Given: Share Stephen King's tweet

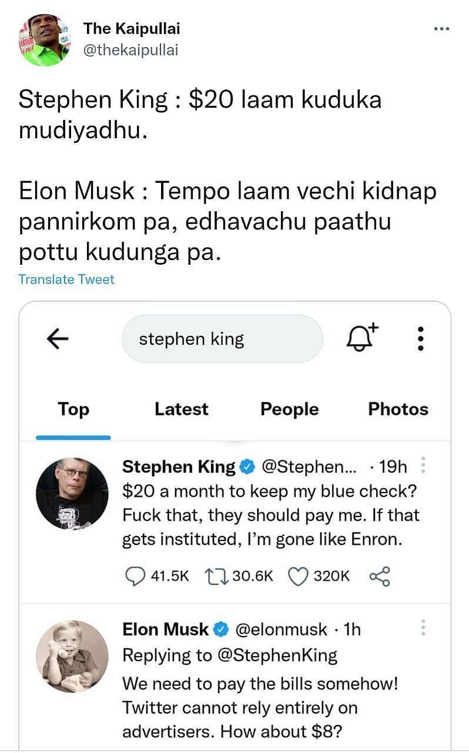Looking at the screenshot, I should pyautogui.click(x=379, y=576).
